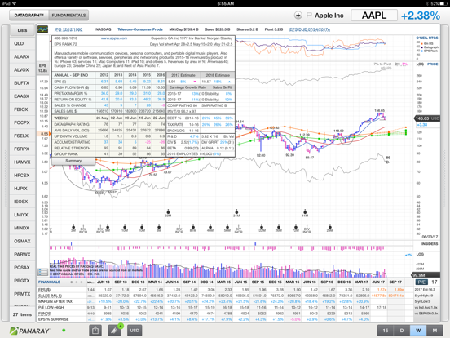Viewport: 450px width, 338px height.
Task: Select FSELX in the symbol list
Action: tap(22, 136)
